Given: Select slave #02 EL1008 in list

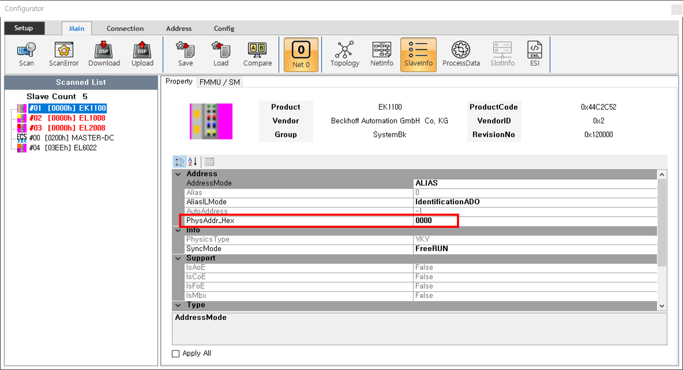Looking at the screenshot, I should point(67,118).
